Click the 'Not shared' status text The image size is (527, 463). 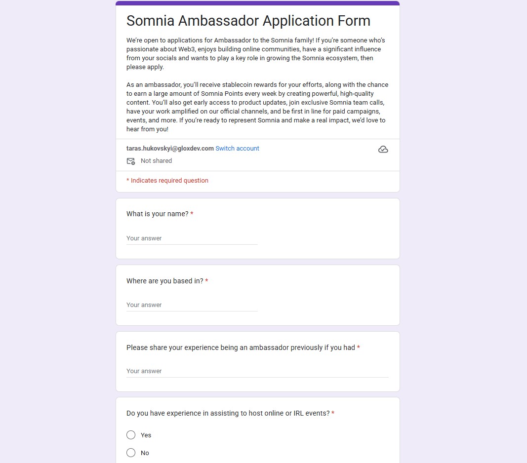[156, 161]
